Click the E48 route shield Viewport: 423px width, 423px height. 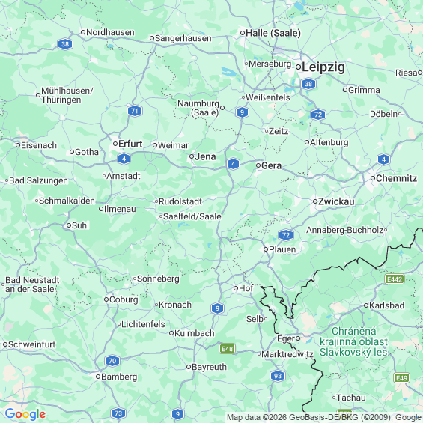(227, 349)
